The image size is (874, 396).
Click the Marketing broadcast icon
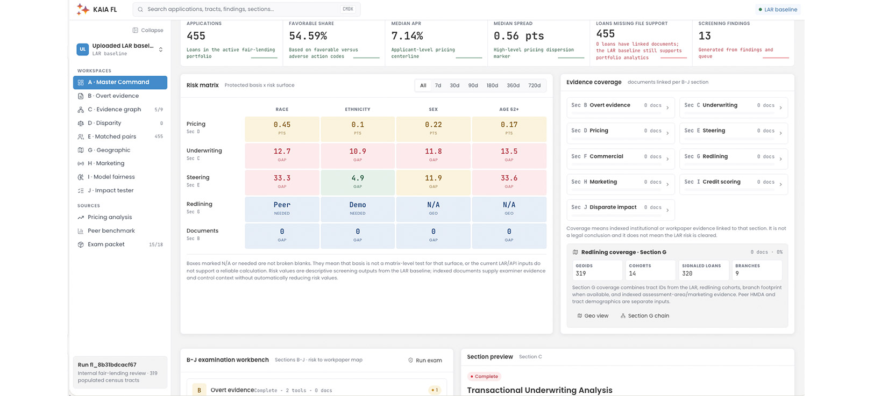tap(81, 163)
